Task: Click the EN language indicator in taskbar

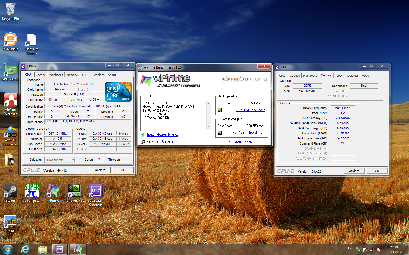Action: coord(349,249)
